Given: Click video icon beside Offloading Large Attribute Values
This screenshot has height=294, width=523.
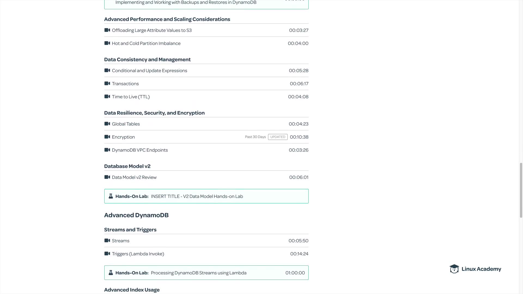Looking at the screenshot, I should pyautogui.click(x=107, y=30).
